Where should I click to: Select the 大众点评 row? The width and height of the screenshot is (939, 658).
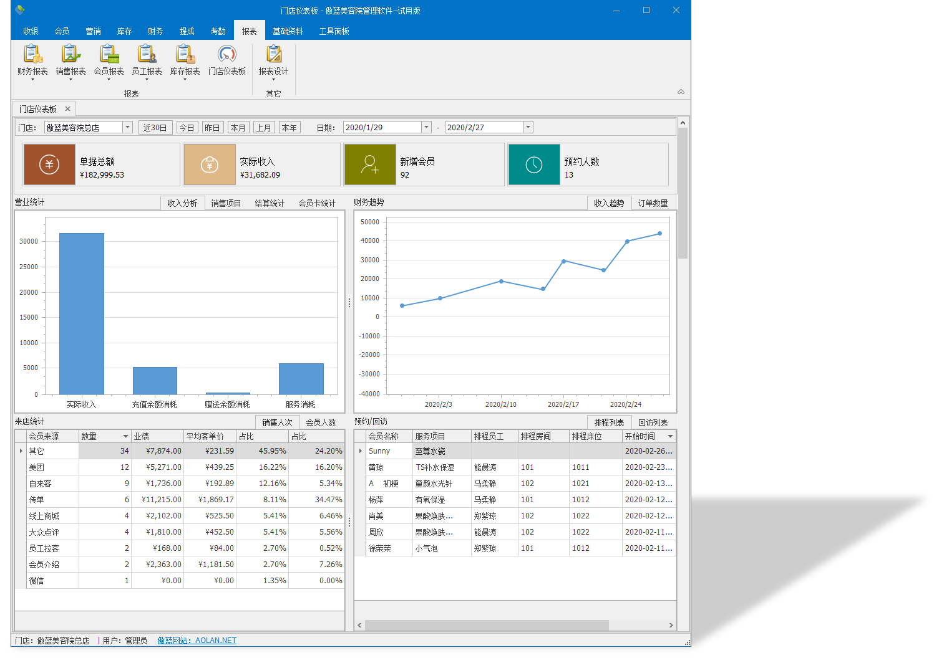point(180,532)
